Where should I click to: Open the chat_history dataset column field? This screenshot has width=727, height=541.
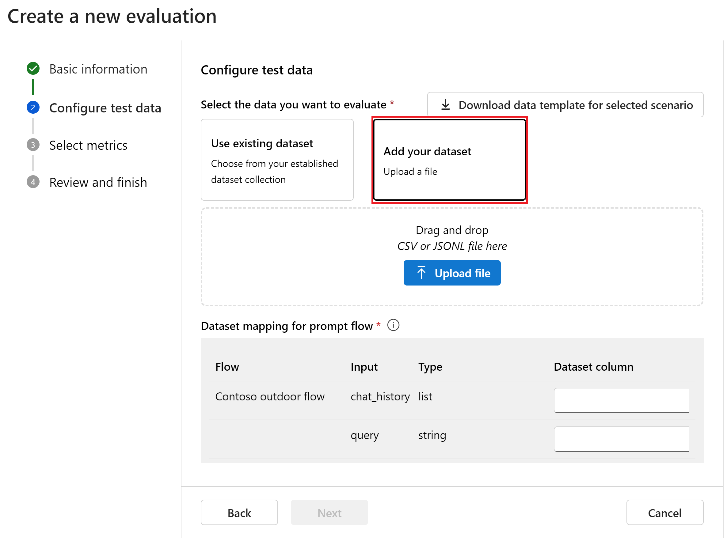(621, 400)
